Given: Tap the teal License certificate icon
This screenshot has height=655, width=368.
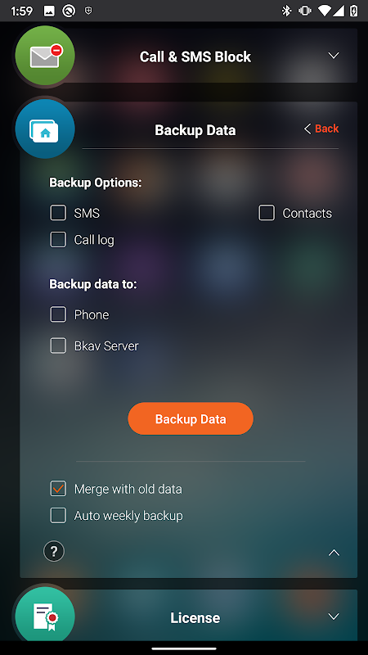Looking at the screenshot, I should 45,617.
